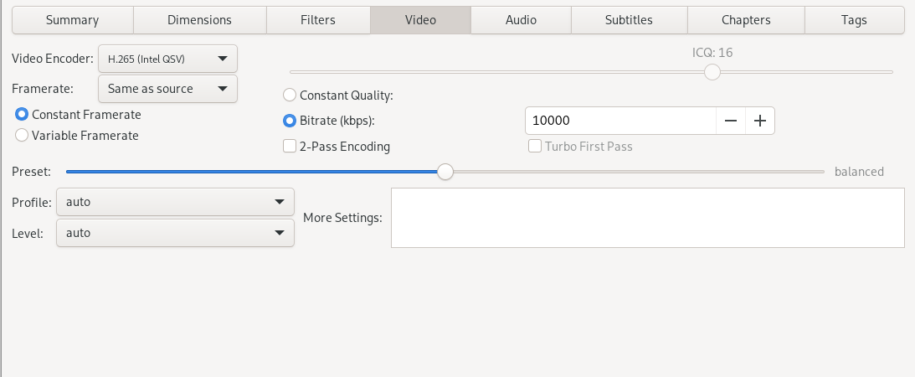Decrease bitrate with the minus button
This screenshot has width=915, height=377.
[731, 121]
